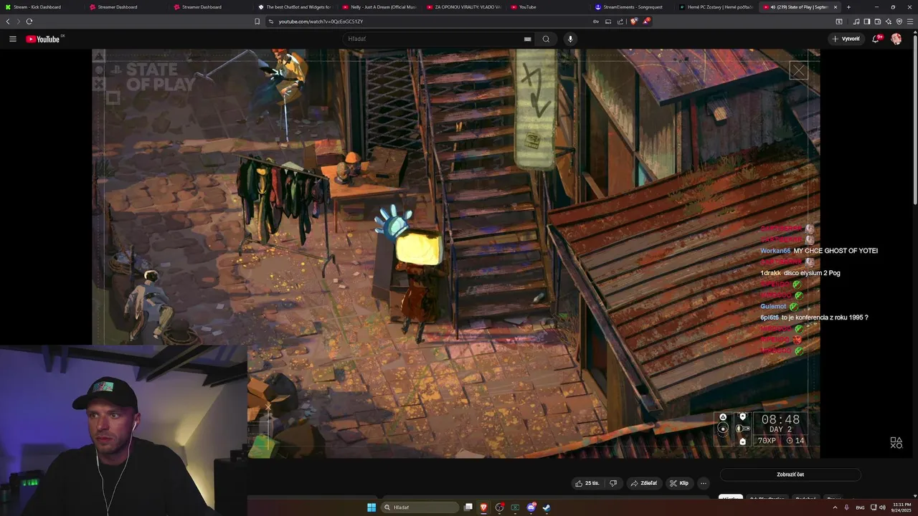
Task: Click share page icon in address bar
Action: (620, 21)
